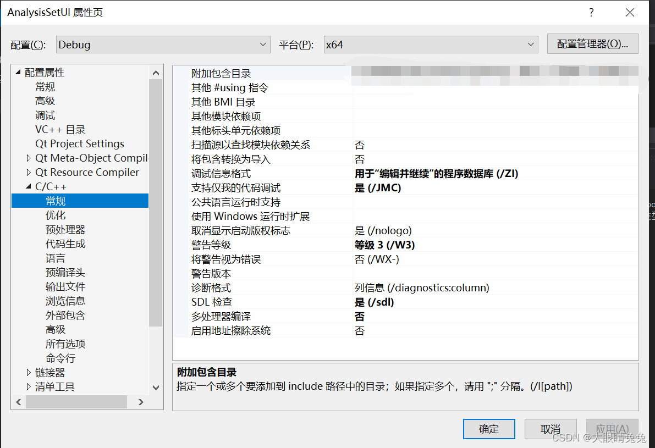Click the SDL 检查 value 是 (/sdl)

(375, 302)
